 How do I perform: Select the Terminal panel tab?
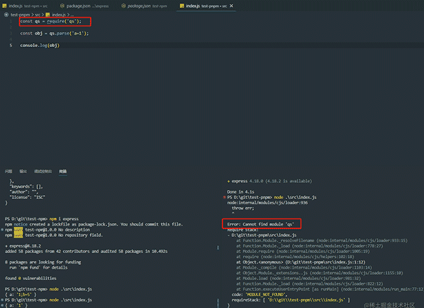[x=63, y=171]
